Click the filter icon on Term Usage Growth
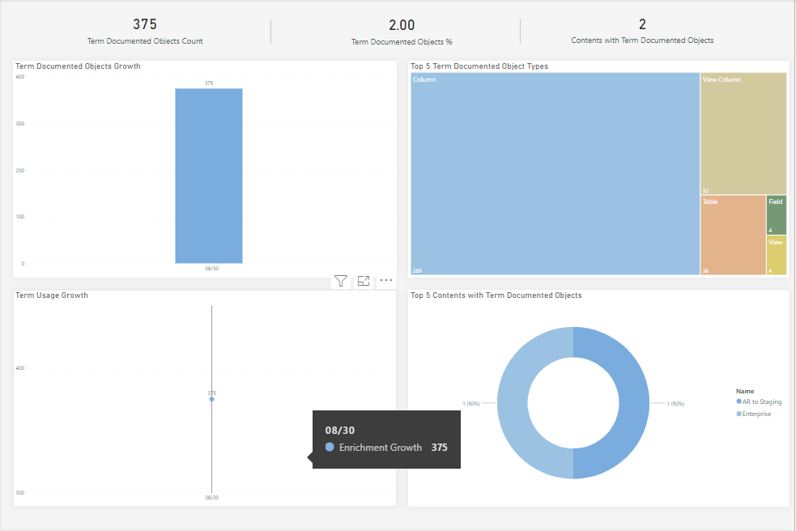The image size is (796, 531). click(x=341, y=281)
